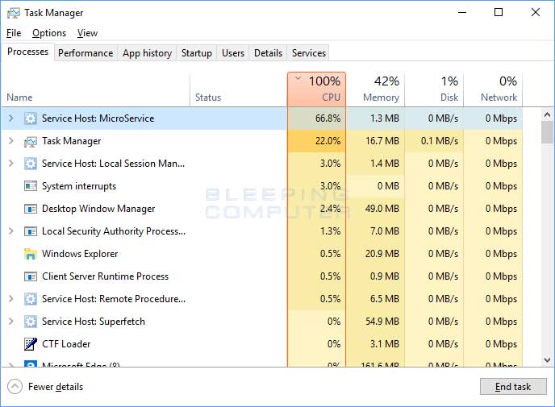
Task: Select the CTF Loader row name
Action: point(66,343)
